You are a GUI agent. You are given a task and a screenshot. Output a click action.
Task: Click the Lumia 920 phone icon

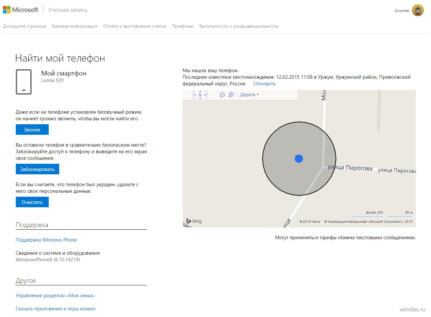point(24,82)
